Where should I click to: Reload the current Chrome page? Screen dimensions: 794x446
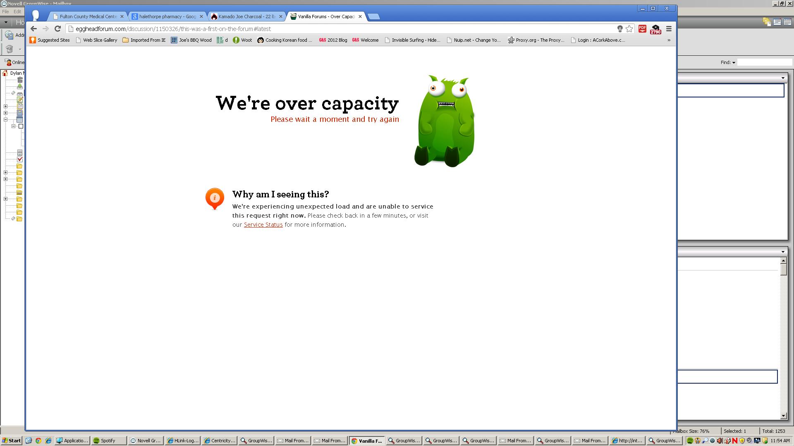coord(58,28)
